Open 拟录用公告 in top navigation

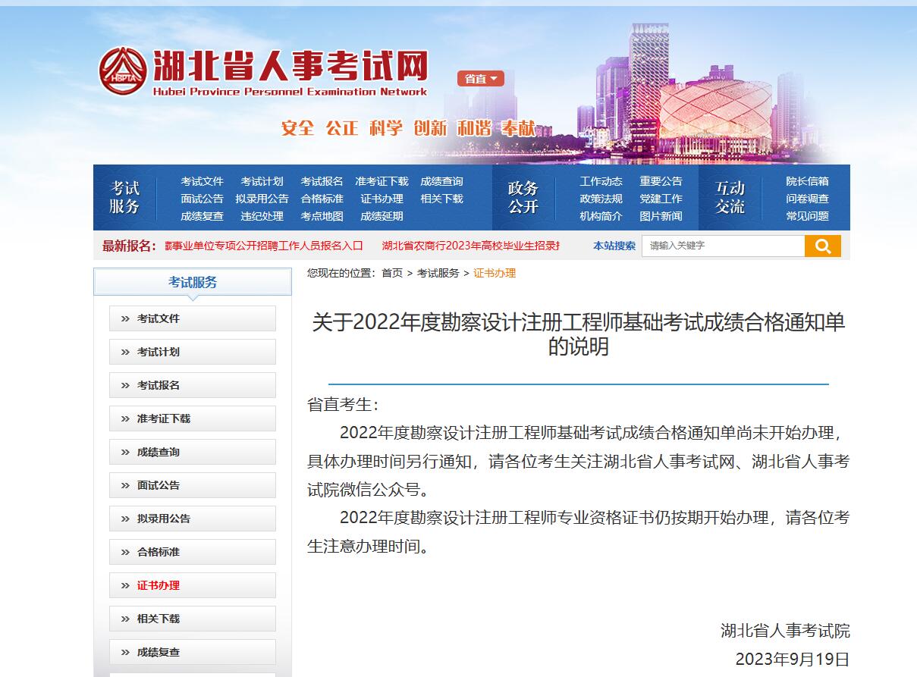(262, 199)
